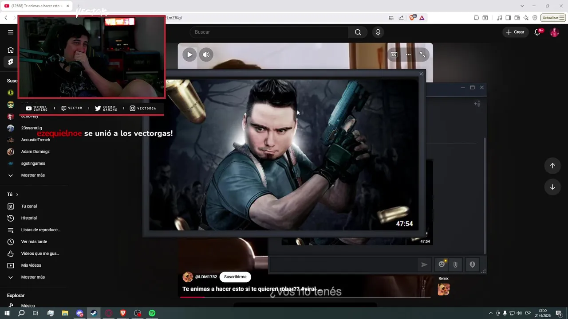
Task: Open a new browser tab
Action: pos(78,6)
